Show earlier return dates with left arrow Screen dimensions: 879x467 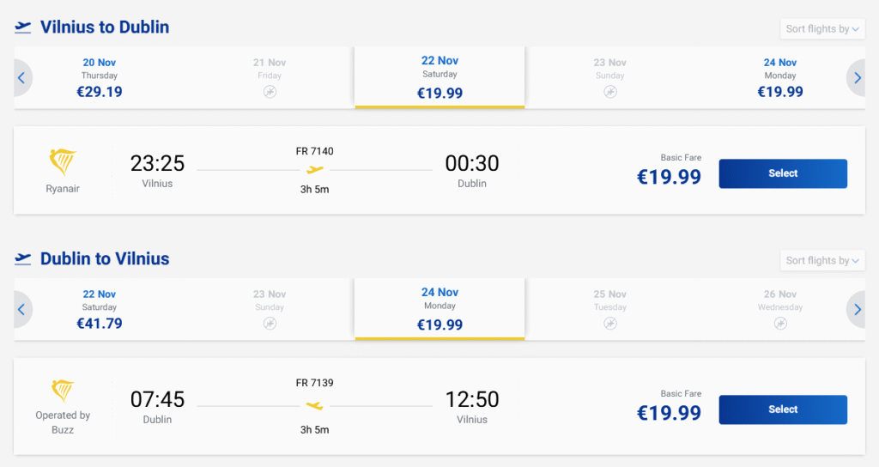[x=21, y=310]
